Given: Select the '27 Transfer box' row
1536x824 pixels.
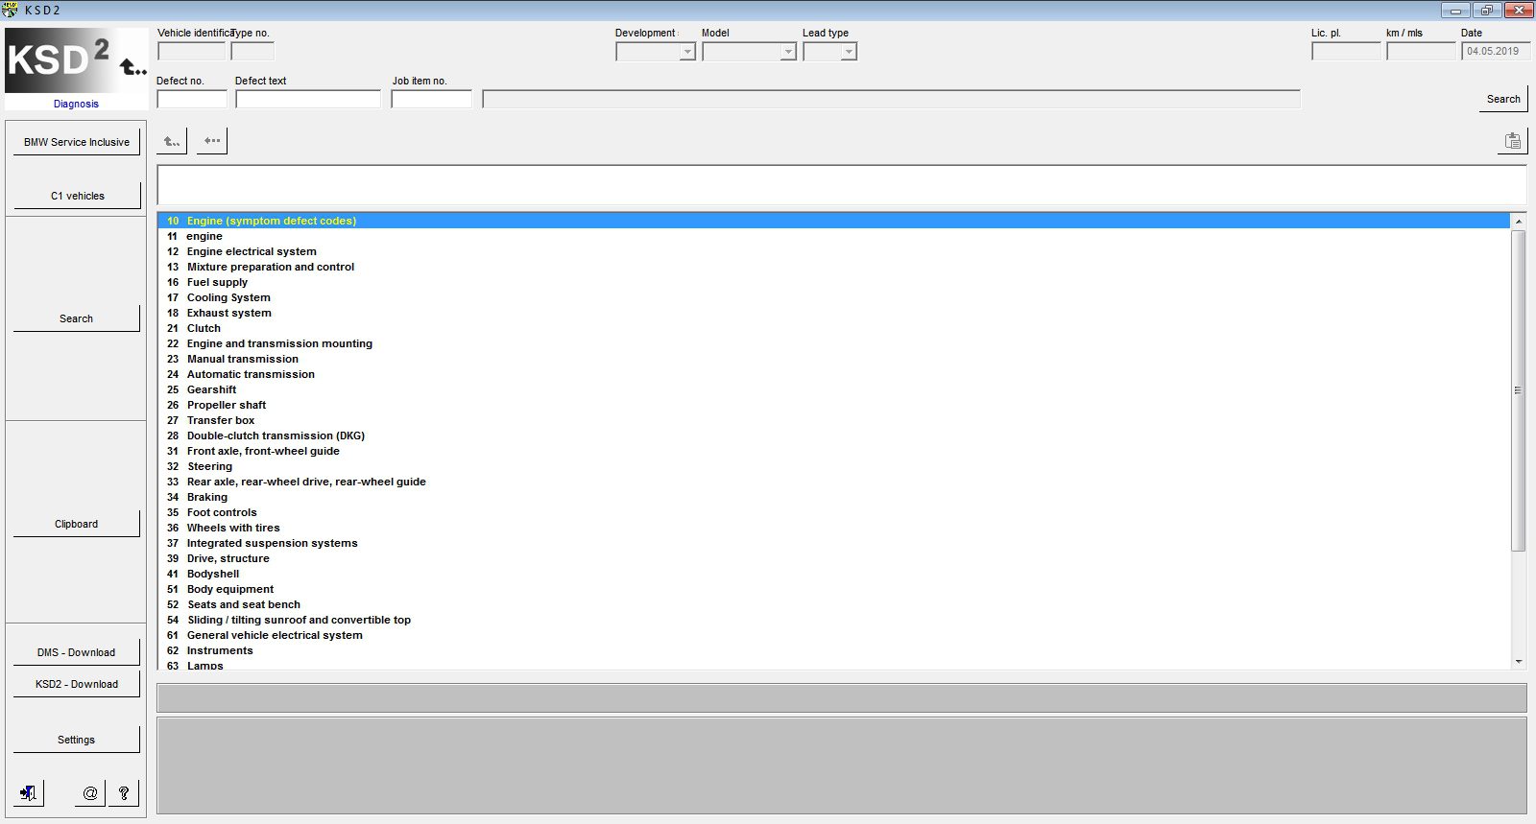Looking at the screenshot, I should (x=833, y=420).
